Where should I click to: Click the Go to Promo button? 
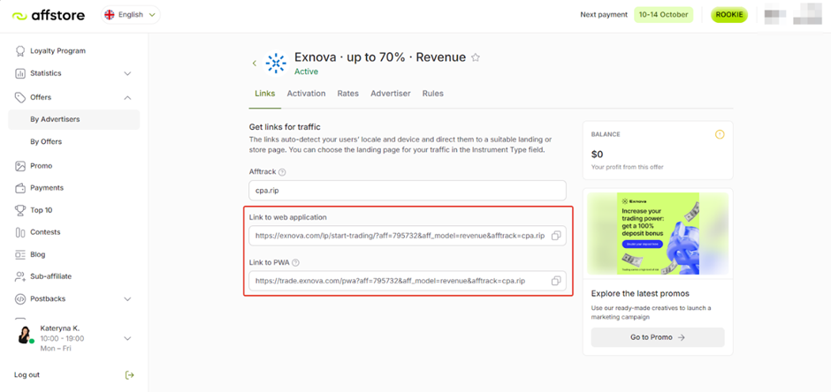pyautogui.click(x=657, y=337)
